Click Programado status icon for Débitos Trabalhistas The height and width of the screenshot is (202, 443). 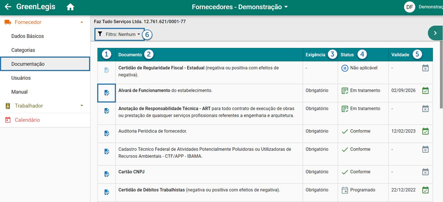pyautogui.click(x=344, y=190)
